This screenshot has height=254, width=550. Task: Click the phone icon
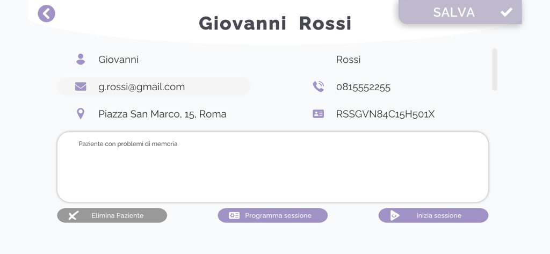coord(319,86)
